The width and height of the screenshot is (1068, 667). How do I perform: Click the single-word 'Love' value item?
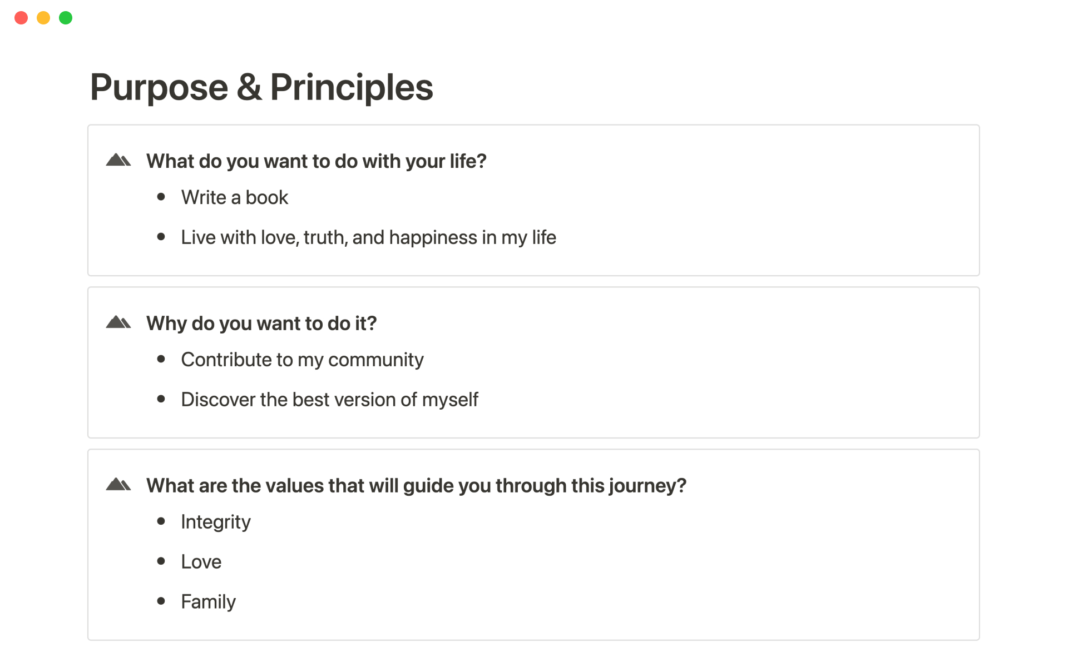[x=201, y=562]
